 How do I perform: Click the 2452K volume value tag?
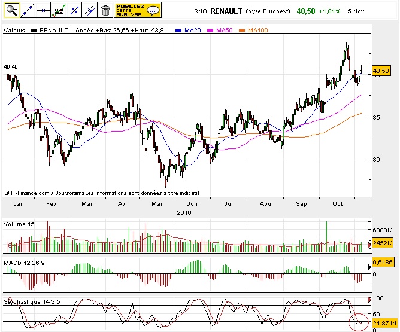[382, 243]
